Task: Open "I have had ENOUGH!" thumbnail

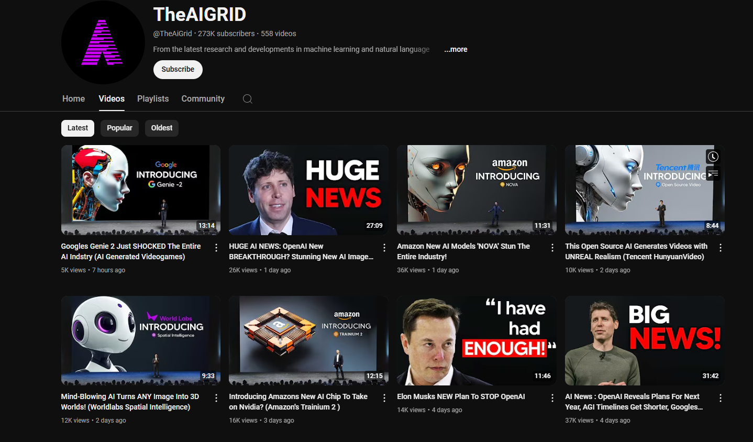Action: tap(477, 340)
